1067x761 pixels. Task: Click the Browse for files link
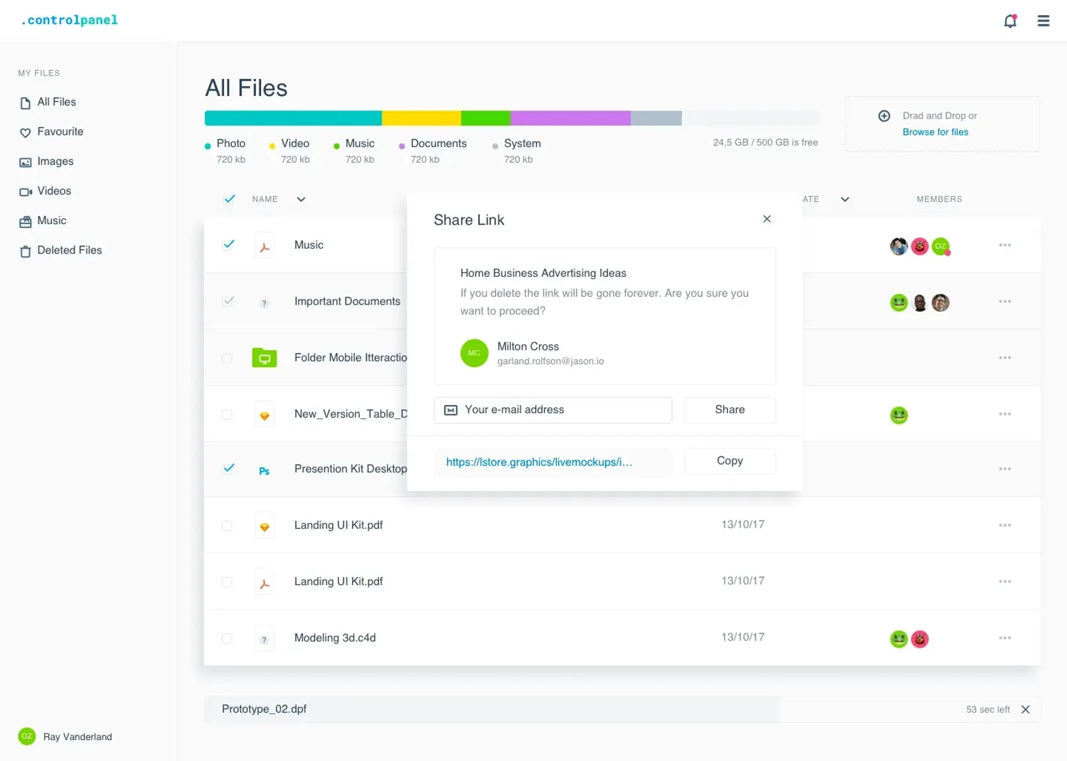pyautogui.click(x=935, y=132)
